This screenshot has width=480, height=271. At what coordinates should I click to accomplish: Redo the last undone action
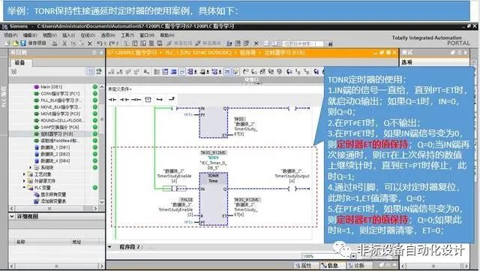click(112, 44)
